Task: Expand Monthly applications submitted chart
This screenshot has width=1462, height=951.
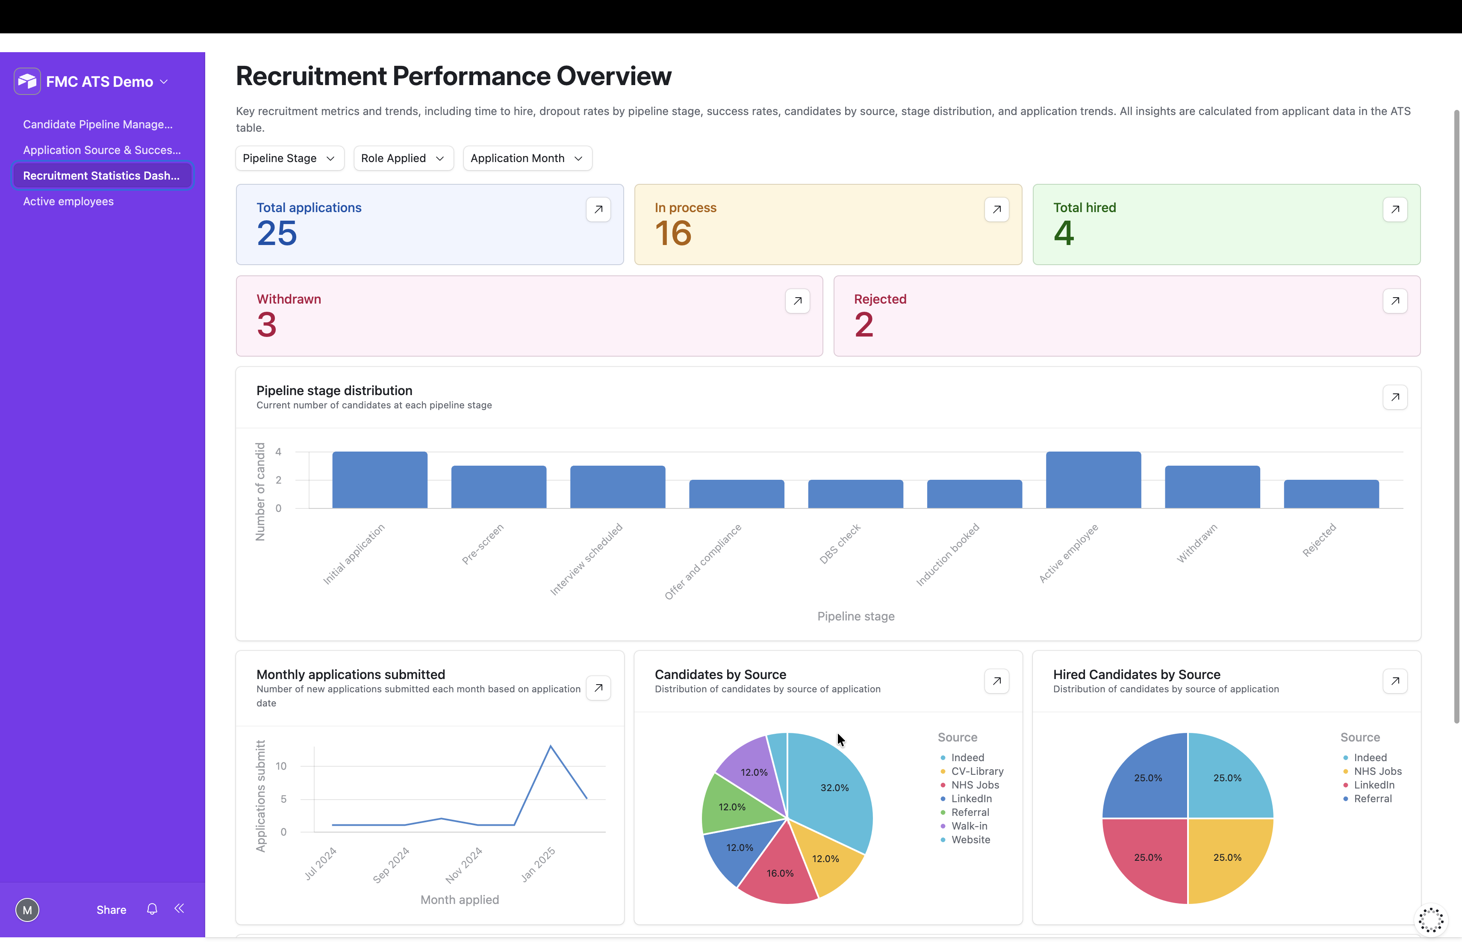Action: 598,688
